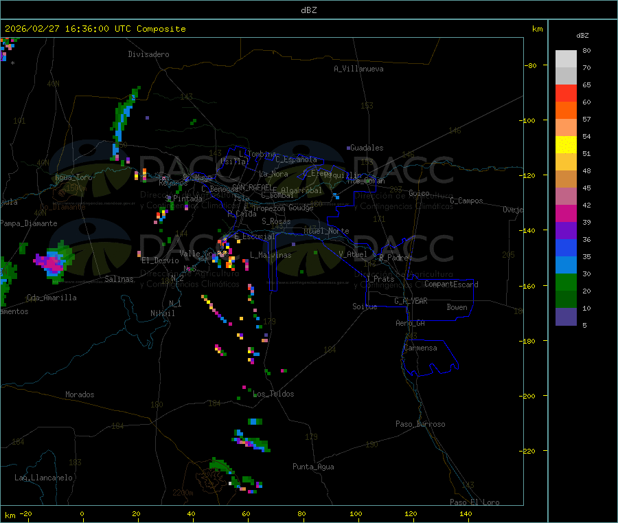Click the 'Salinas' map label
The height and width of the screenshot is (523, 618).
(119, 279)
